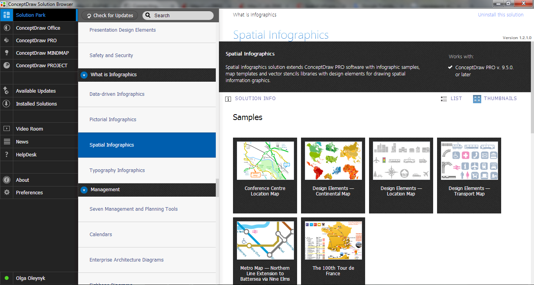534x285 pixels.
Task: Click the Video Room play icon
Action: (x=7, y=129)
